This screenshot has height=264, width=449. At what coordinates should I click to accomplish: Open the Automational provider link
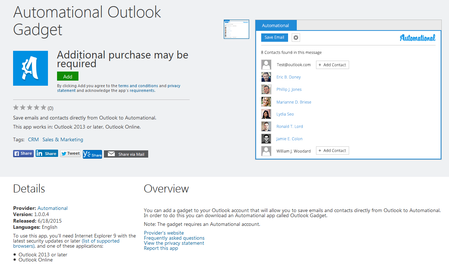[x=52, y=208]
